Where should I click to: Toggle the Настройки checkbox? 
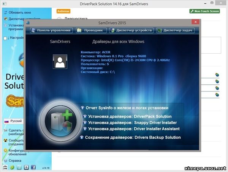click(x=5, y=38)
